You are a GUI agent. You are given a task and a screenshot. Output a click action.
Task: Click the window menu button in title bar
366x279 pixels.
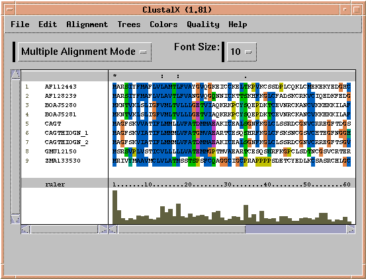click(10, 9)
